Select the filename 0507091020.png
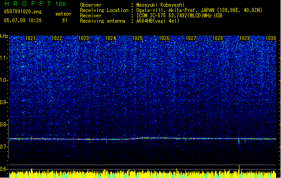 tap(23, 12)
